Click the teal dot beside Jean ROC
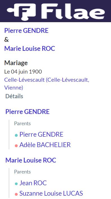This screenshot has width=111, height=199. coord(16,184)
